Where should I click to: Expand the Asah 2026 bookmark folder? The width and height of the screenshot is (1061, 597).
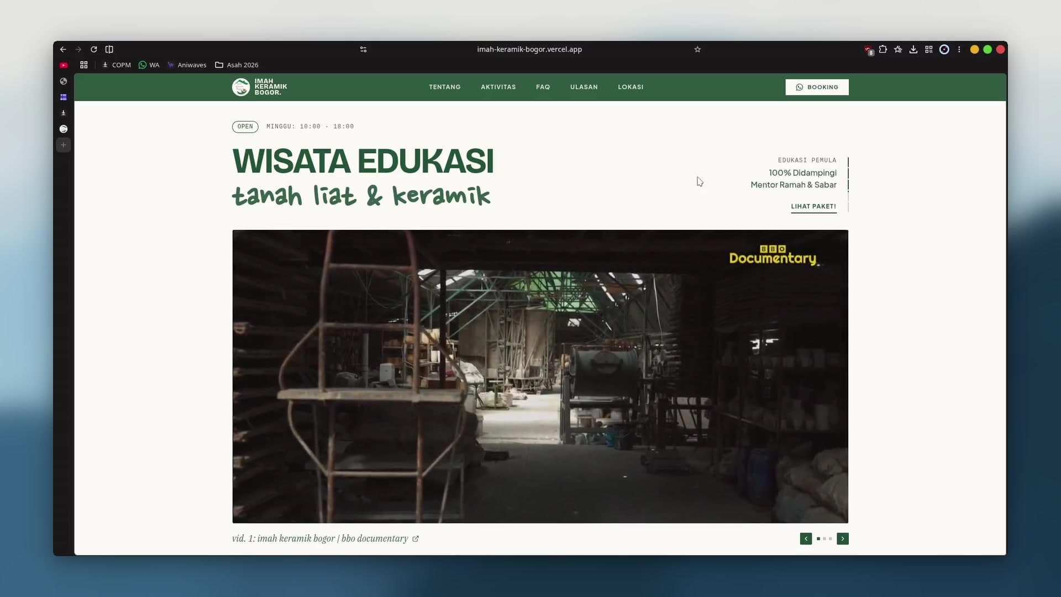[237, 65]
